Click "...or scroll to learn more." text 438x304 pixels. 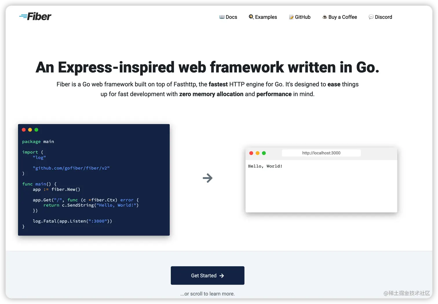(x=207, y=294)
